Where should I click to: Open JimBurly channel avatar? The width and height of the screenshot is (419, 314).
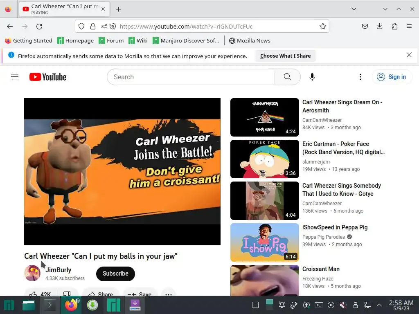[x=32, y=273]
